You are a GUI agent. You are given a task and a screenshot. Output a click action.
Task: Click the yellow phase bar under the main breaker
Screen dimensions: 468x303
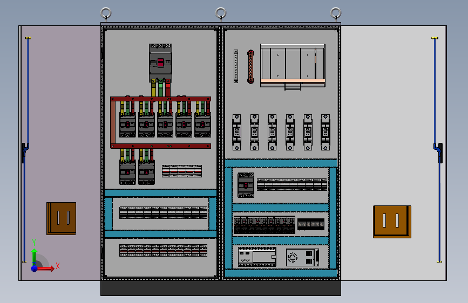(153, 88)
